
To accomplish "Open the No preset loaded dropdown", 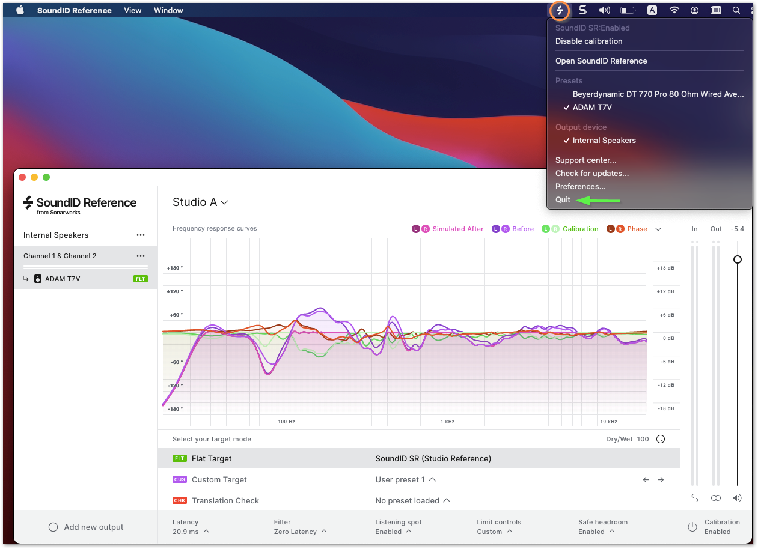I will [x=412, y=501].
